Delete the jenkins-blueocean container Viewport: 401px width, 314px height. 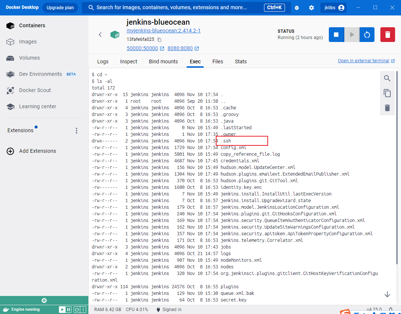388,35
